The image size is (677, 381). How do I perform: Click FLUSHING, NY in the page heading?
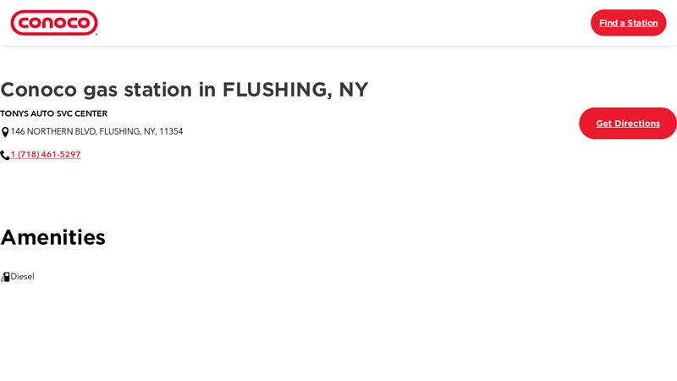pyautogui.click(x=295, y=90)
